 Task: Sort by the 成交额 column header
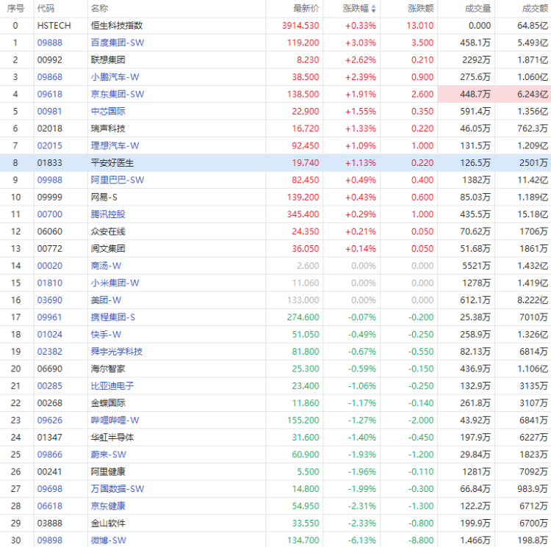pos(535,8)
